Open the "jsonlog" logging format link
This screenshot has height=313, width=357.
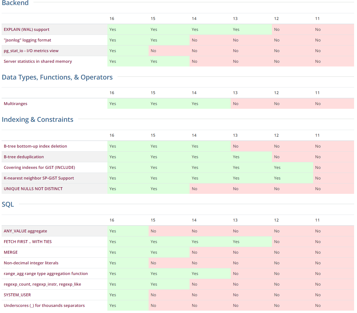pos(27,40)
